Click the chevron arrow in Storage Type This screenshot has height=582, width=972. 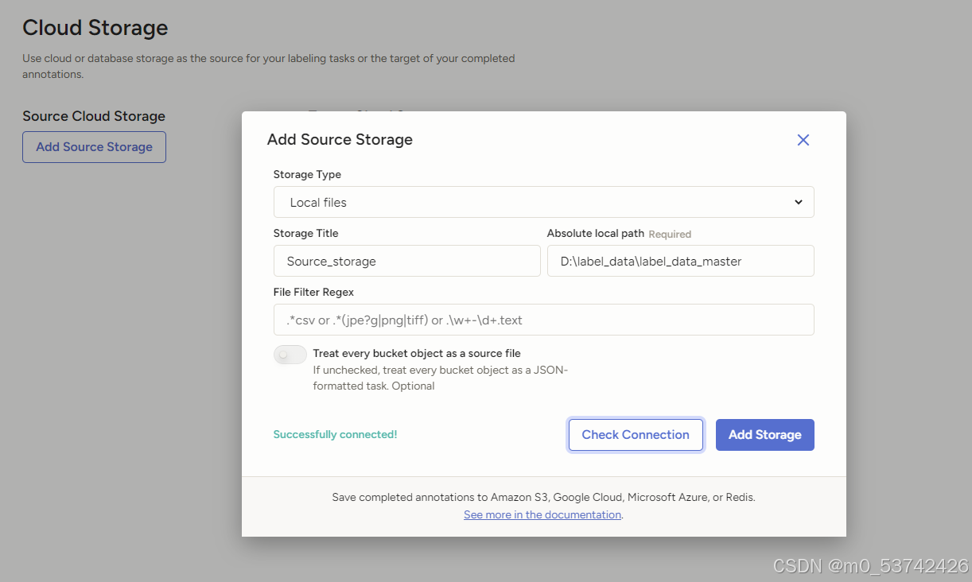click(x=798, y=202)
